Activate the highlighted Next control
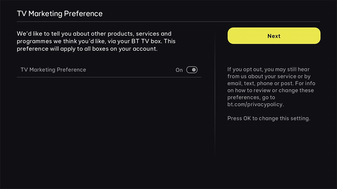This screenshot has height=189, width=337. [274, 36]
